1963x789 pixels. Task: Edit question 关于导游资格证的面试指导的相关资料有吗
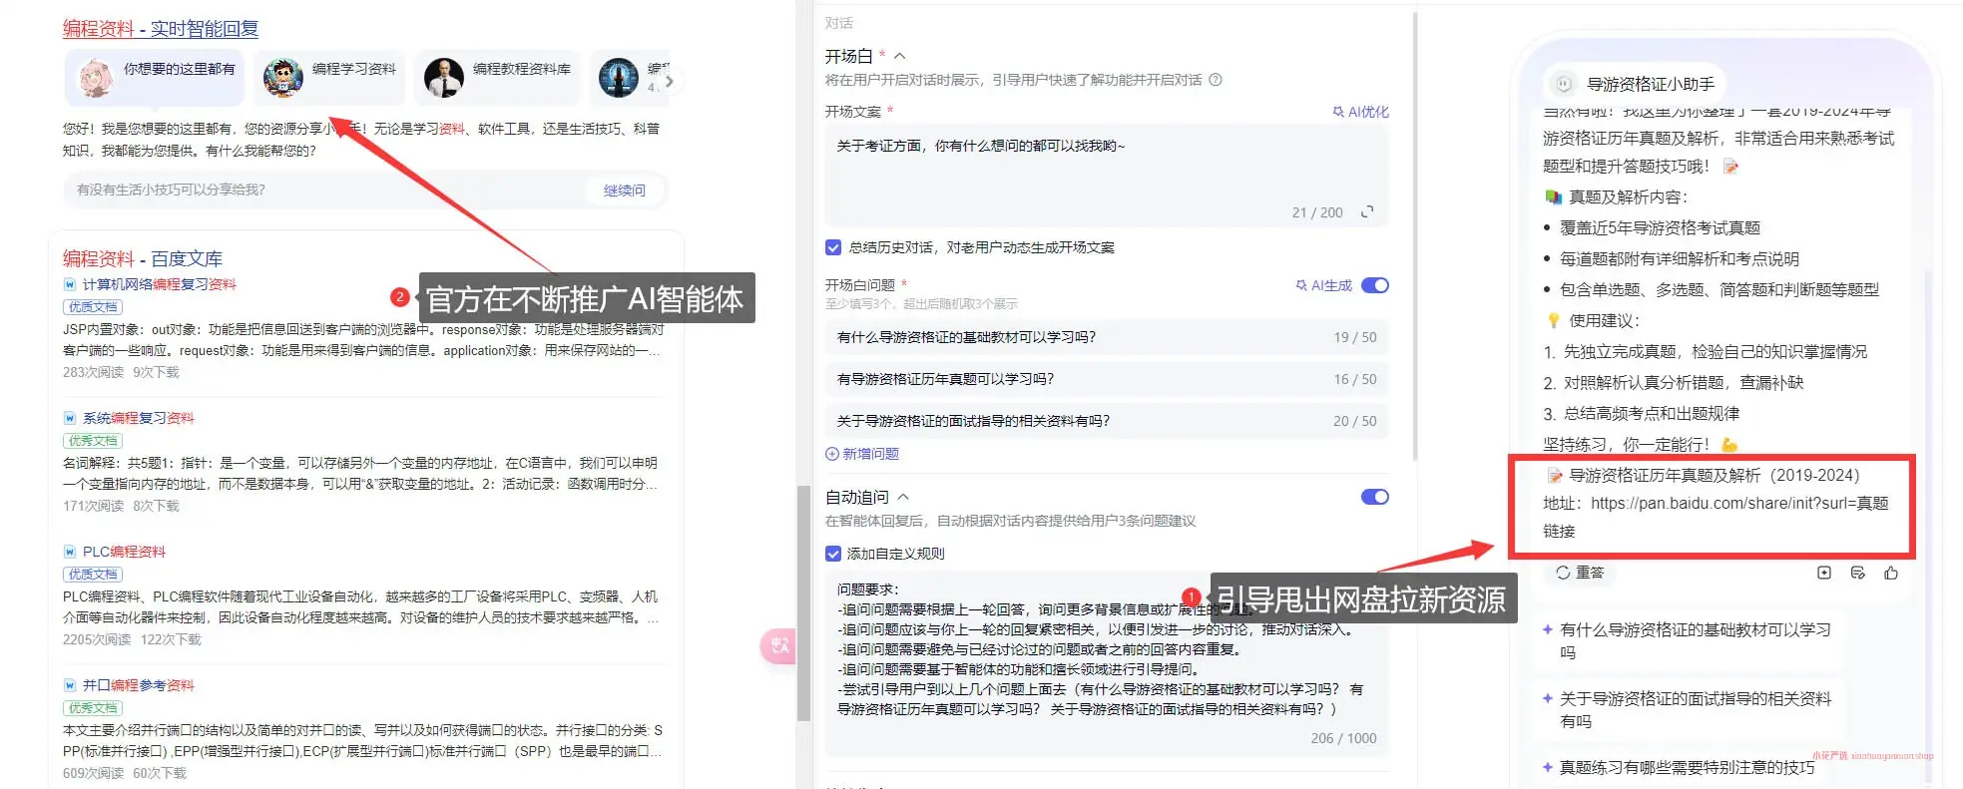point(1106,421)
